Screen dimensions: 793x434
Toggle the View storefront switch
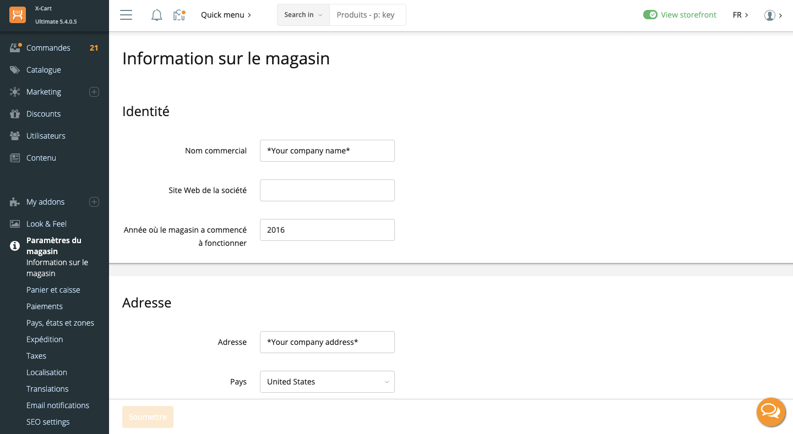point(650,15)
